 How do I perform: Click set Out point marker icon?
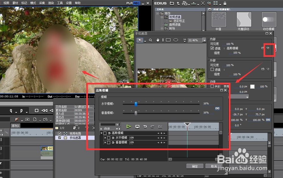[22, 111]
